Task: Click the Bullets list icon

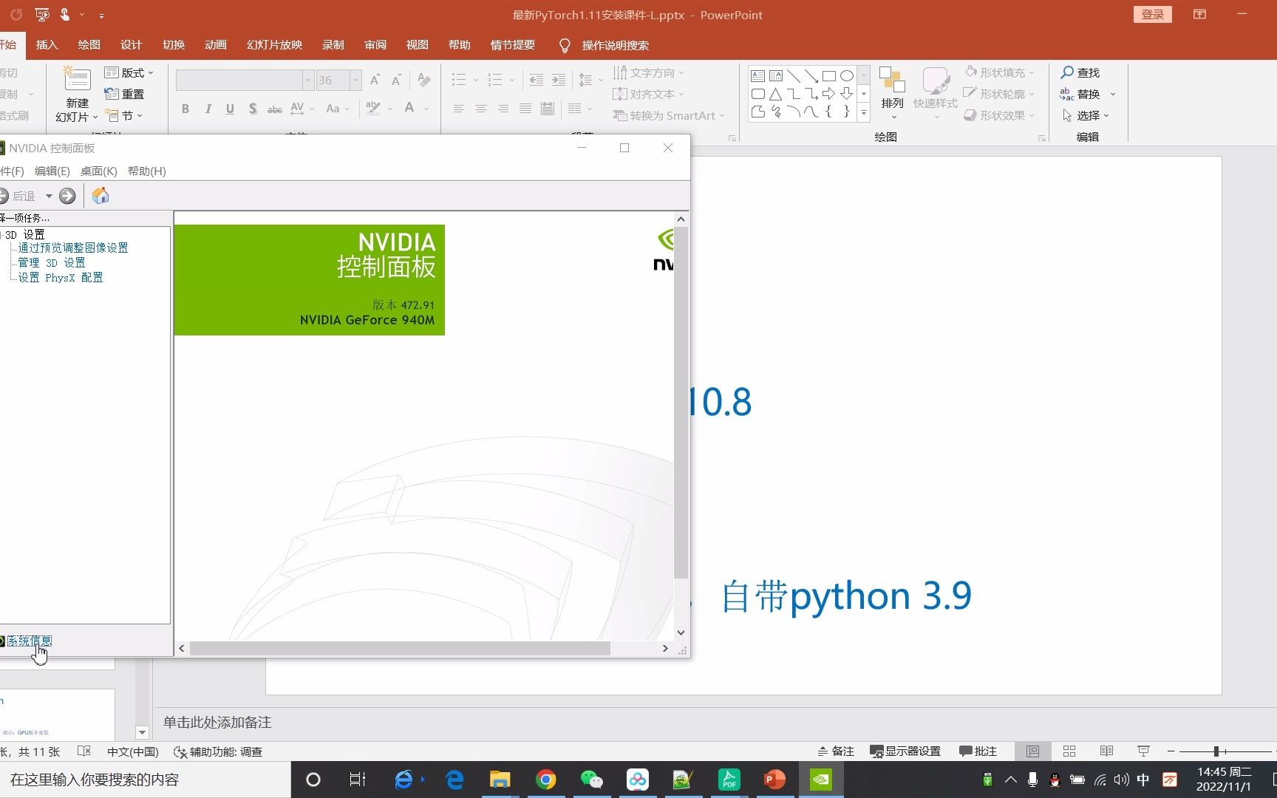Action: coord(459,80)
